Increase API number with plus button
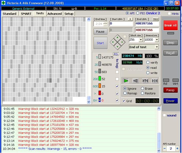The width and height of the screenshot is (182, 153). point(177,148)
